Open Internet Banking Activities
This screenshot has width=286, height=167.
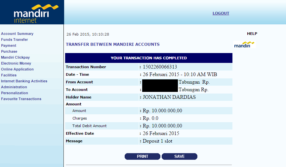coord(24,81)
